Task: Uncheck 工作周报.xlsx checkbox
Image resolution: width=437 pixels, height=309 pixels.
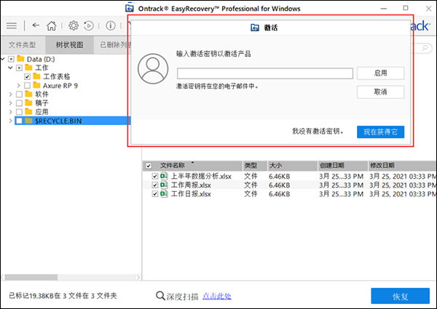Action: click(155, 185)
